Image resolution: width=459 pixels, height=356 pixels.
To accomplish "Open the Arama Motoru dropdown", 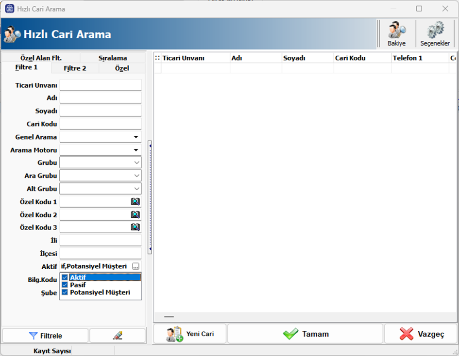I will (136, 150).
